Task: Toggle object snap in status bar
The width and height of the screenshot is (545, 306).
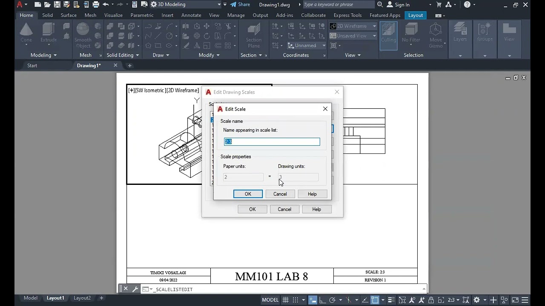Action: click(x=375, y=300)
